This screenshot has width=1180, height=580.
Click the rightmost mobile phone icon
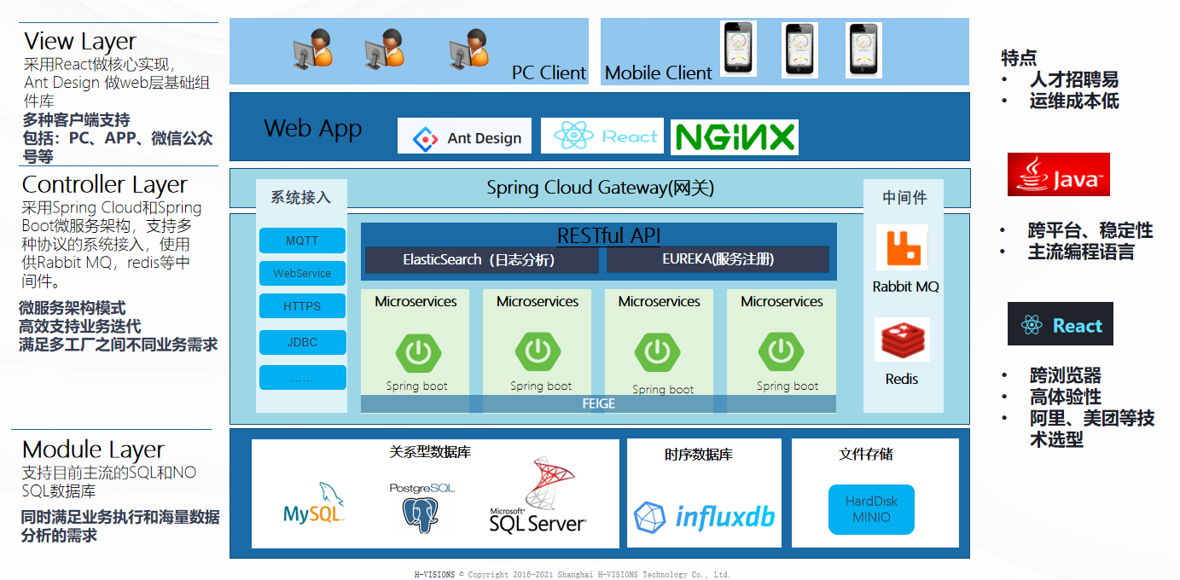[x=863, y=49]
